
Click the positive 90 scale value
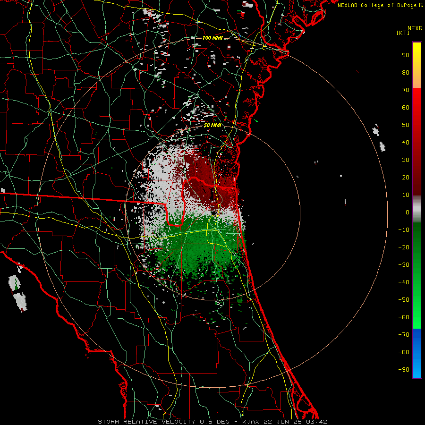coord(406,55)
